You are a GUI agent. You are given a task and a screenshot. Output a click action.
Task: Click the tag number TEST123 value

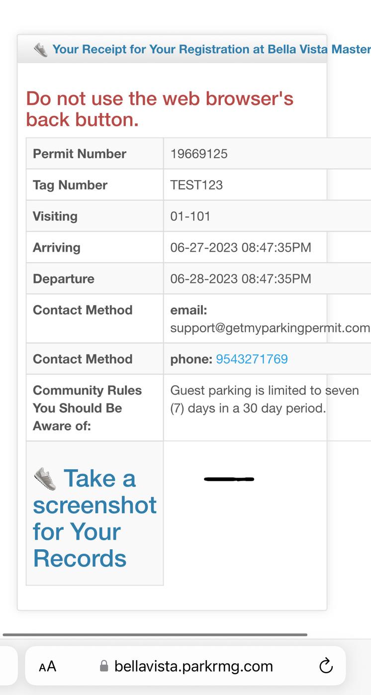pos(196,185)
